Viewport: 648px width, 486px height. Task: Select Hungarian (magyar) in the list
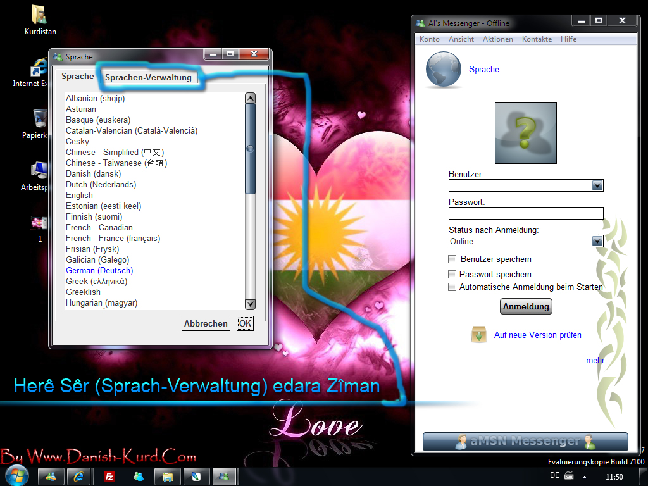101,303
